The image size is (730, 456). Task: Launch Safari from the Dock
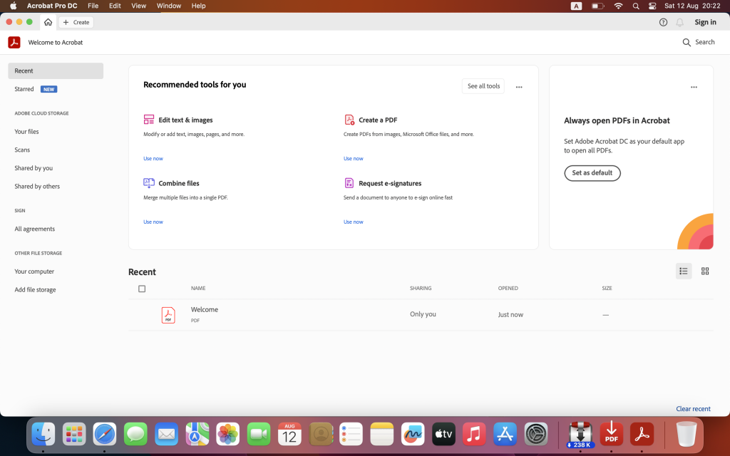pyautogui.click(x=105, y=434)
